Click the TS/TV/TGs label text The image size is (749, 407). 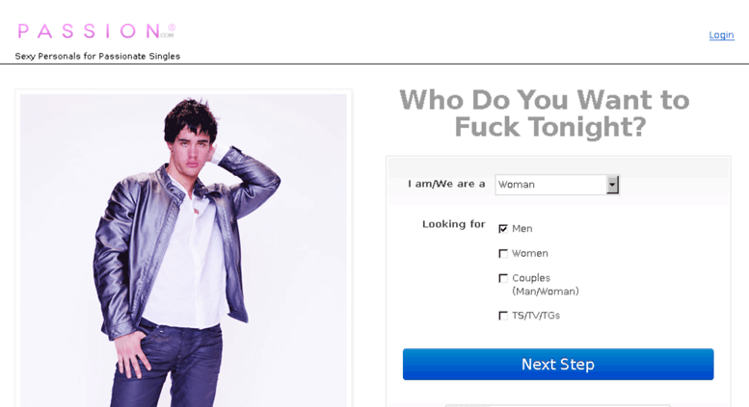[535, 316]
